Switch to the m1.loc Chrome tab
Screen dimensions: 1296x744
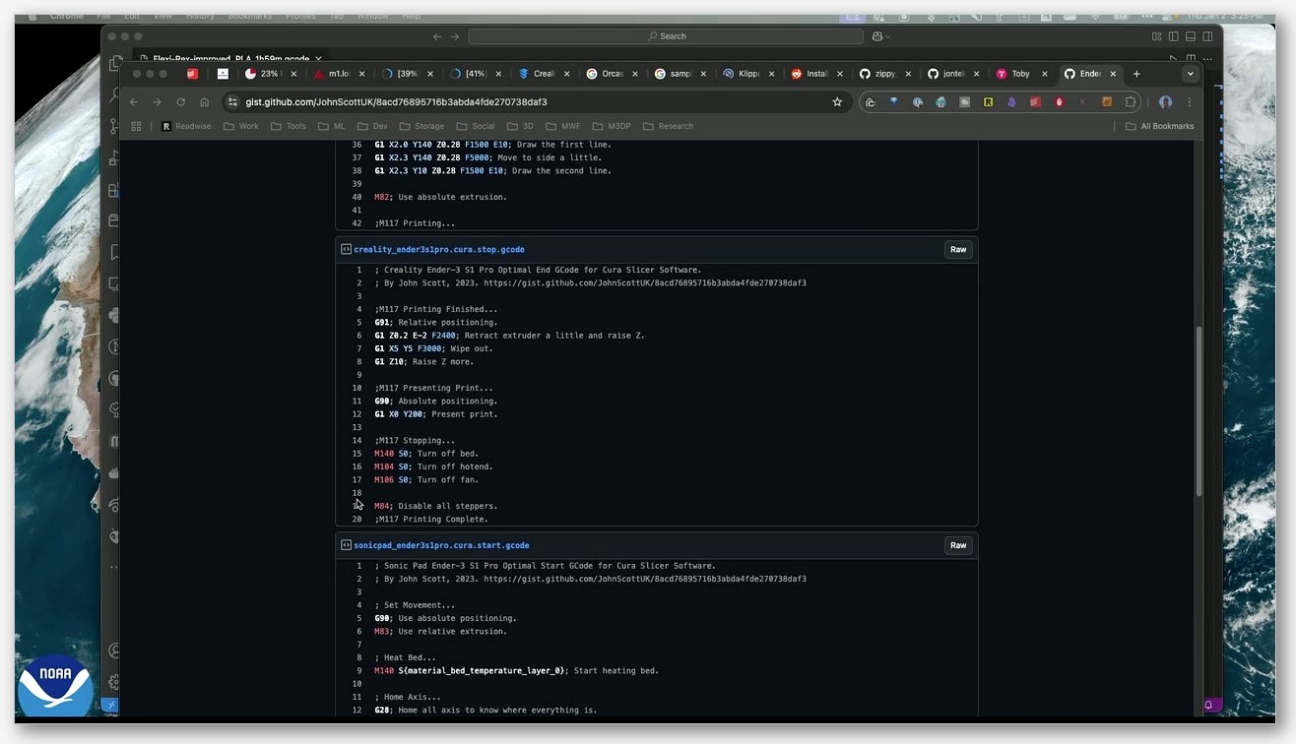pyautogui.click(x=339, y=74)
